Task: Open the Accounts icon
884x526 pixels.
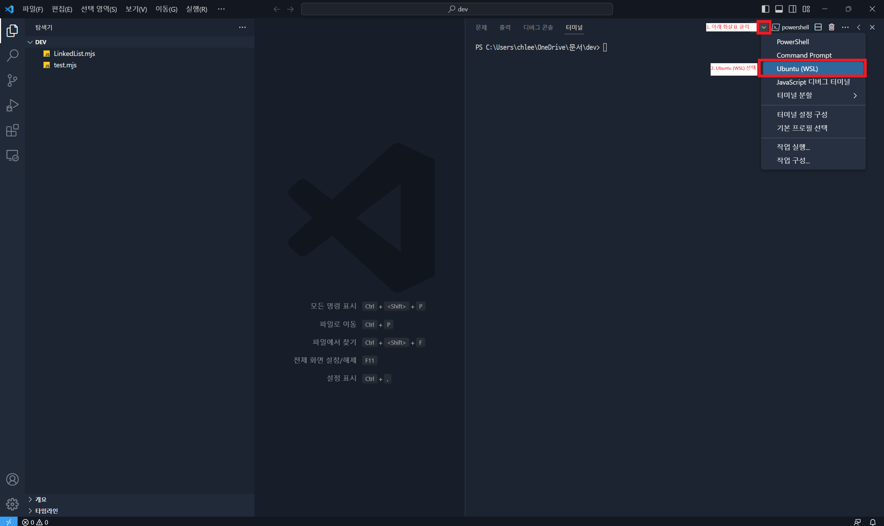Action: (x=12, y=479)
